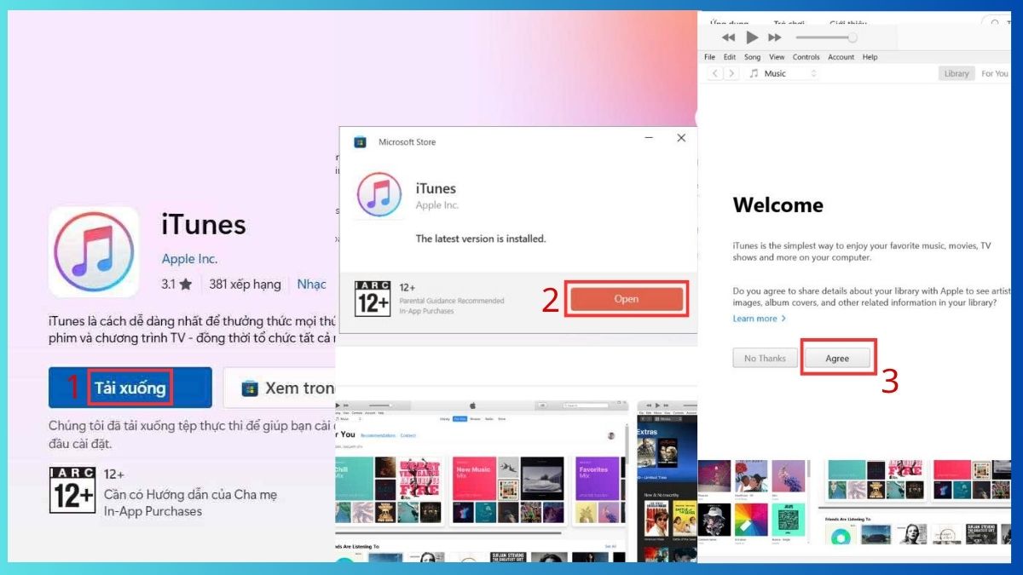Close the Microsoft Store dialog
The height and width of the screenshot is (575, 1023).
tap(681, 138)
